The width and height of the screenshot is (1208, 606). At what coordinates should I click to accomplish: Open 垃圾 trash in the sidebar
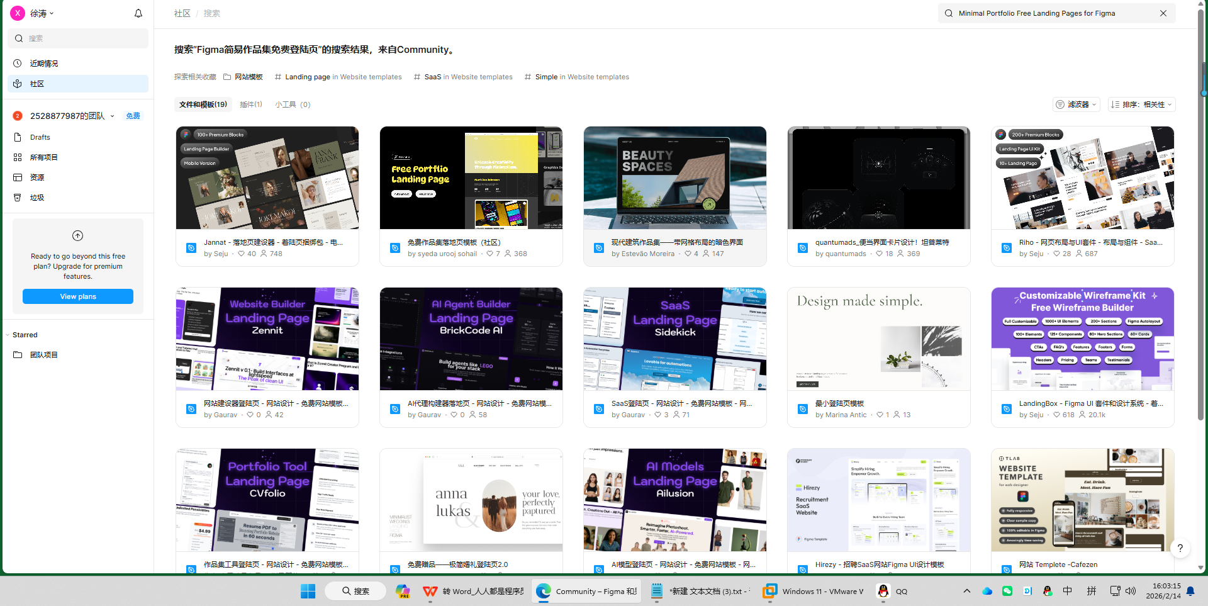tap(78, 198)
